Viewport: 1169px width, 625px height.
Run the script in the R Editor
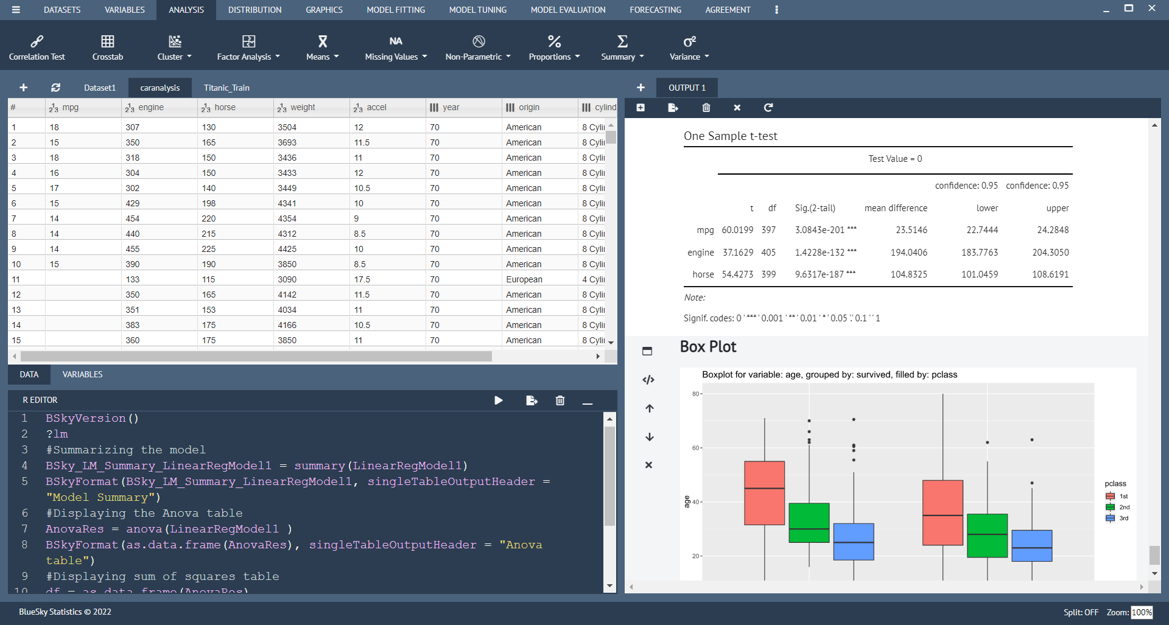[499, 400]
